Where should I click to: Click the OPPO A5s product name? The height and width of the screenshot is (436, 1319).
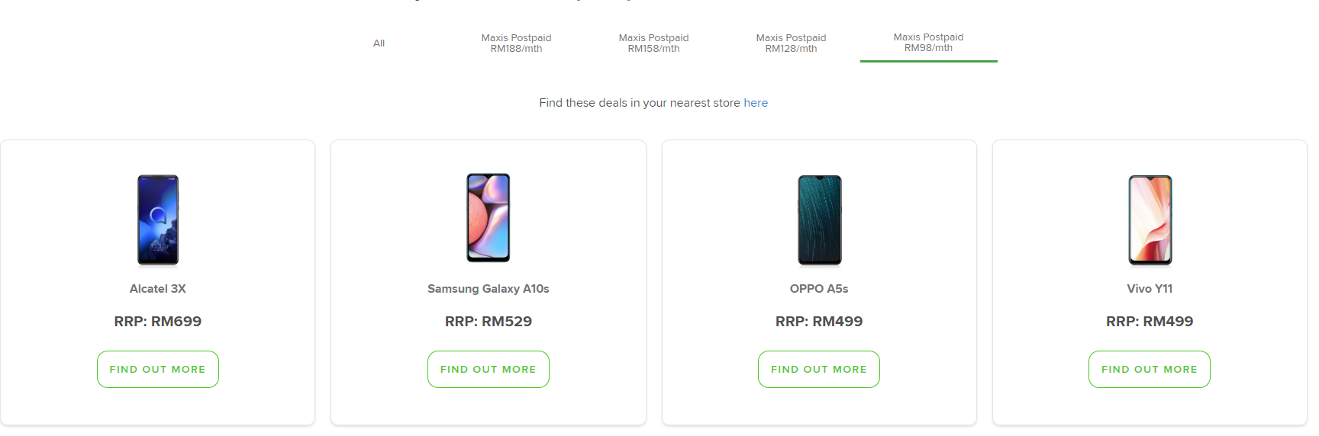[819, 289]
